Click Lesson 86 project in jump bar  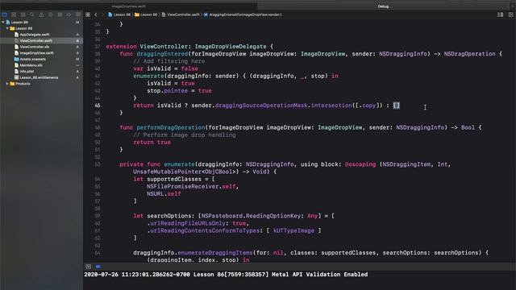click(119, 14)
